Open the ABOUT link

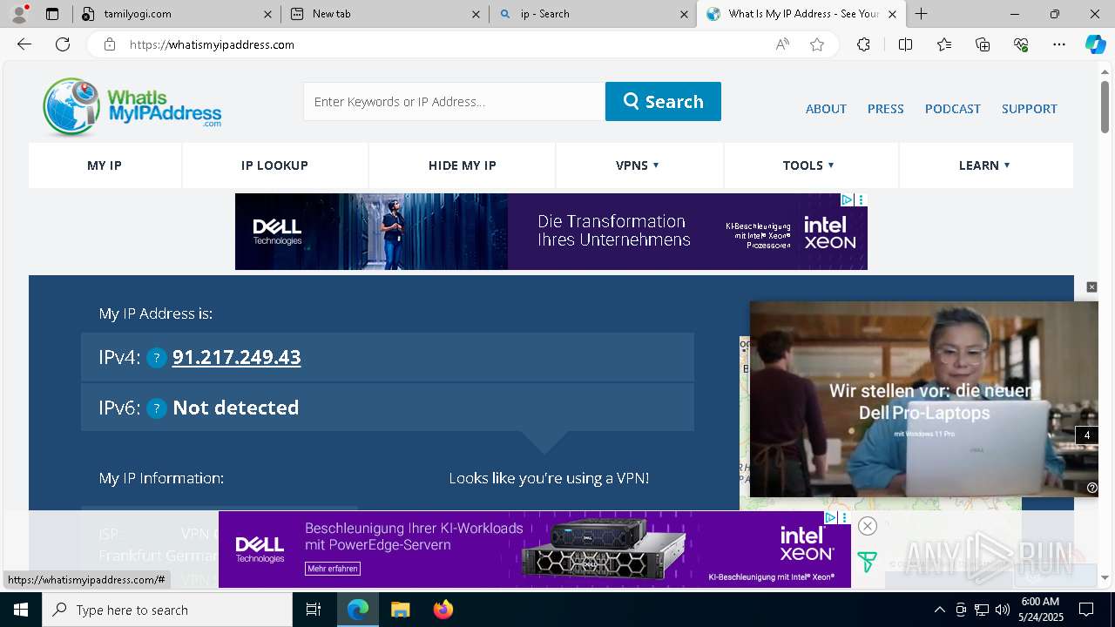(826, 109)
